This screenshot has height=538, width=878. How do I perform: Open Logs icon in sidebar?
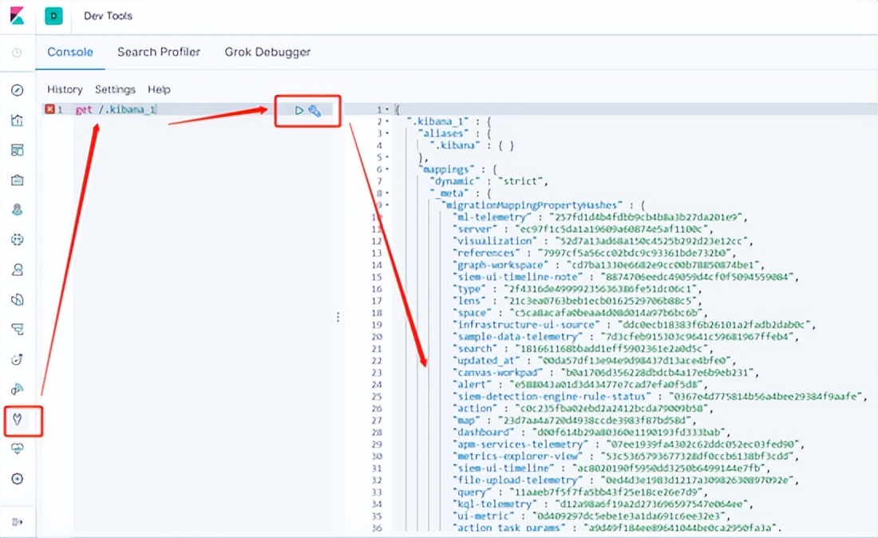(18, 299)
